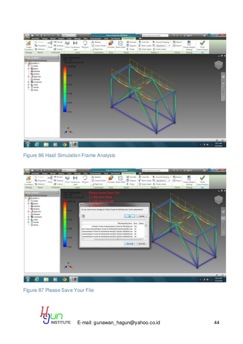Click the ViewCube in Figure 86 viewport

tap(219, 65)
